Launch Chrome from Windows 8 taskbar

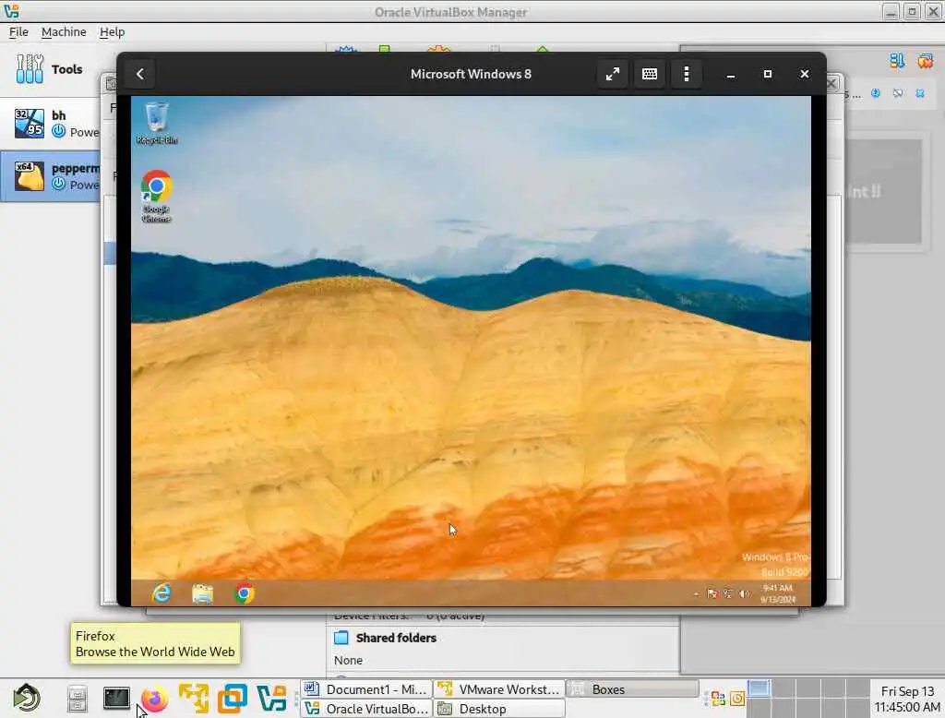point(244,593)
